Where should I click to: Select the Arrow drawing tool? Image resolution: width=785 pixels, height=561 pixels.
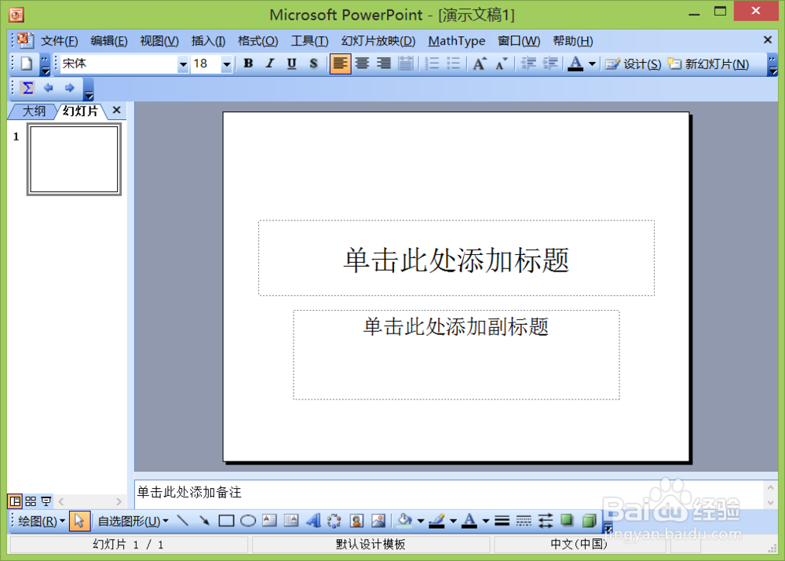(x=204, y=521)
